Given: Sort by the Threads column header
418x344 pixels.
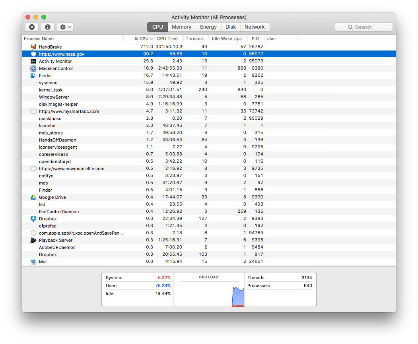Looking at the screenshot, I should pyautogui.click(x=196, y=39).
